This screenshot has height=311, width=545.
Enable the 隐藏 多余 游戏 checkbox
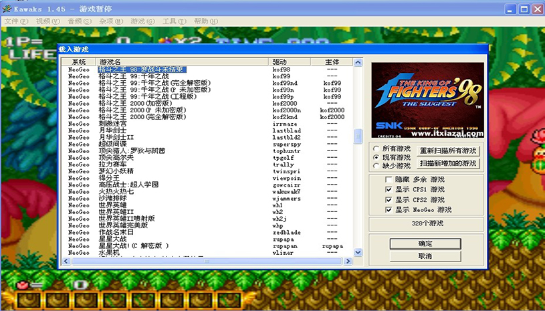389,180
